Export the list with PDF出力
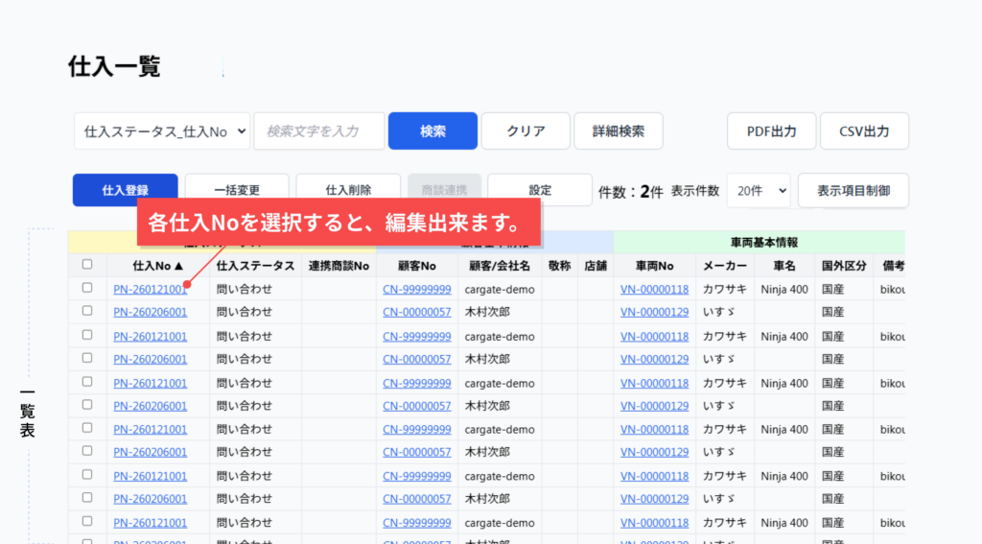 click(771, 131)
